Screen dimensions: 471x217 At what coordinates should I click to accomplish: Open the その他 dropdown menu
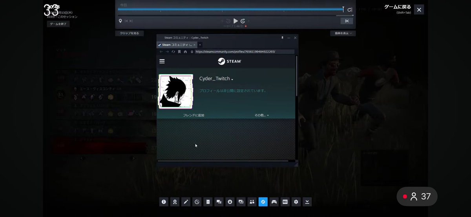pyautogui.click(x=262, y=115)
